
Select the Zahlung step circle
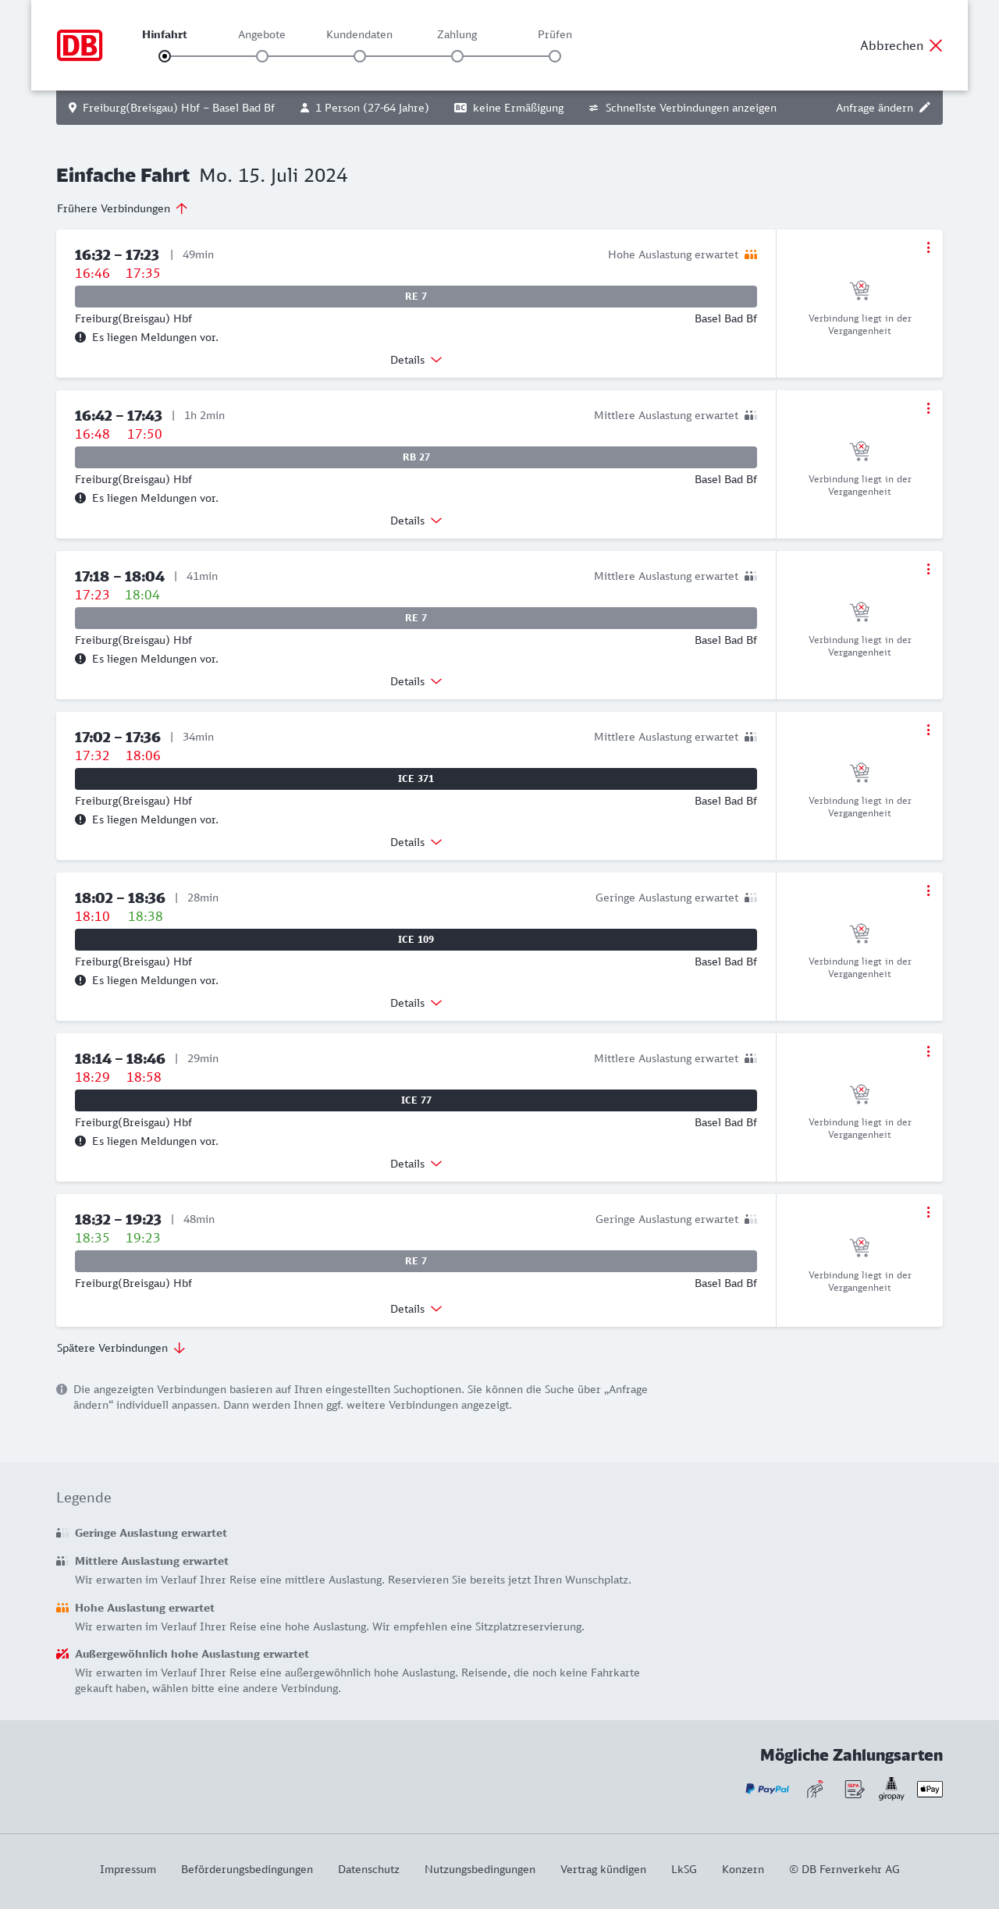[x=457, y=56]
